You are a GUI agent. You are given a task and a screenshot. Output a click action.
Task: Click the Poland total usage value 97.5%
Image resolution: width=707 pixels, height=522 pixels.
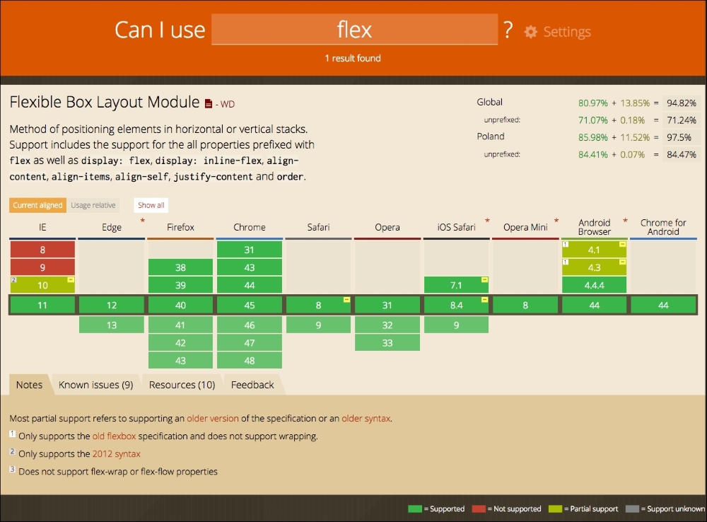(x=679, y=137)
